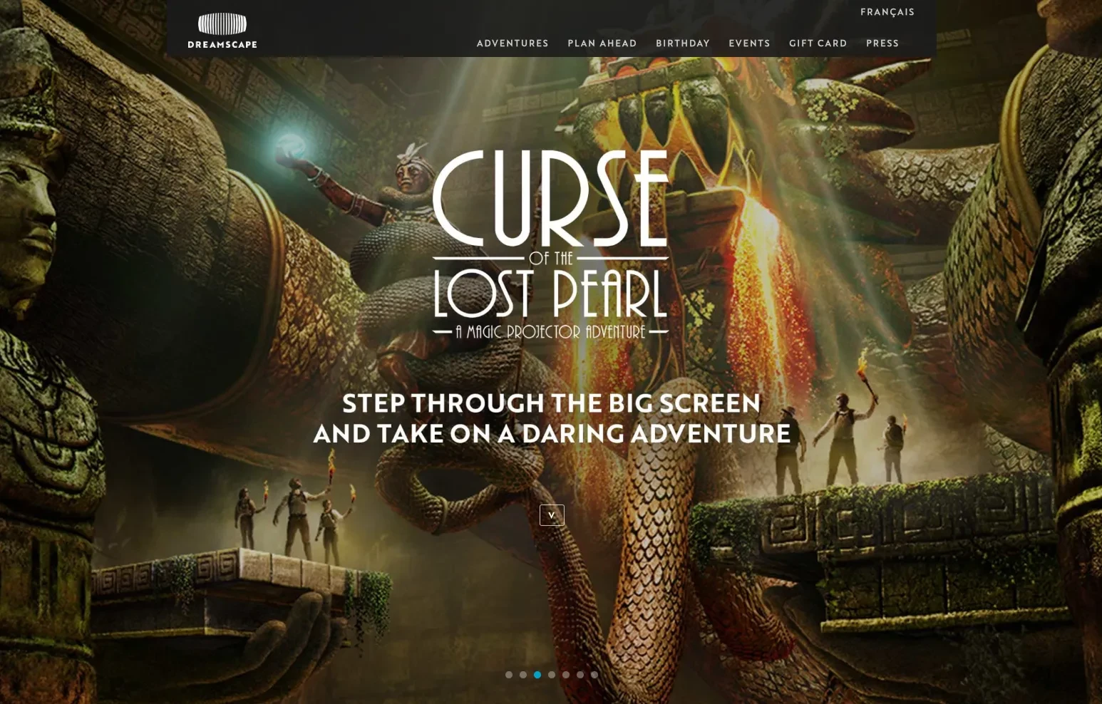Click the scroll-down arrow box icon
Image resolution: width=1102 pixels, height=704 pixels.
(x=552, y=515)
